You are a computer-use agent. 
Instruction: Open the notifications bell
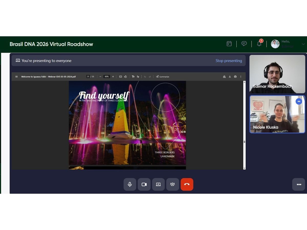click(259, 44)
